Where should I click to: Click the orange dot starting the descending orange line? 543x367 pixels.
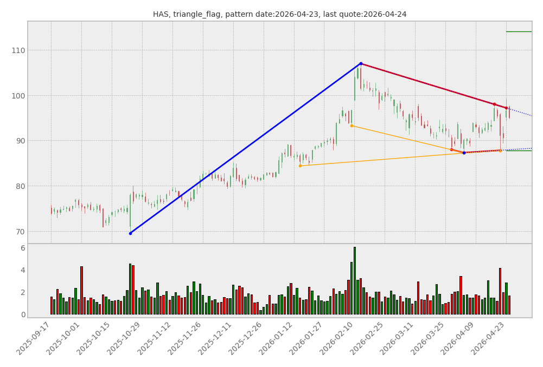click(x=352, y=126)
